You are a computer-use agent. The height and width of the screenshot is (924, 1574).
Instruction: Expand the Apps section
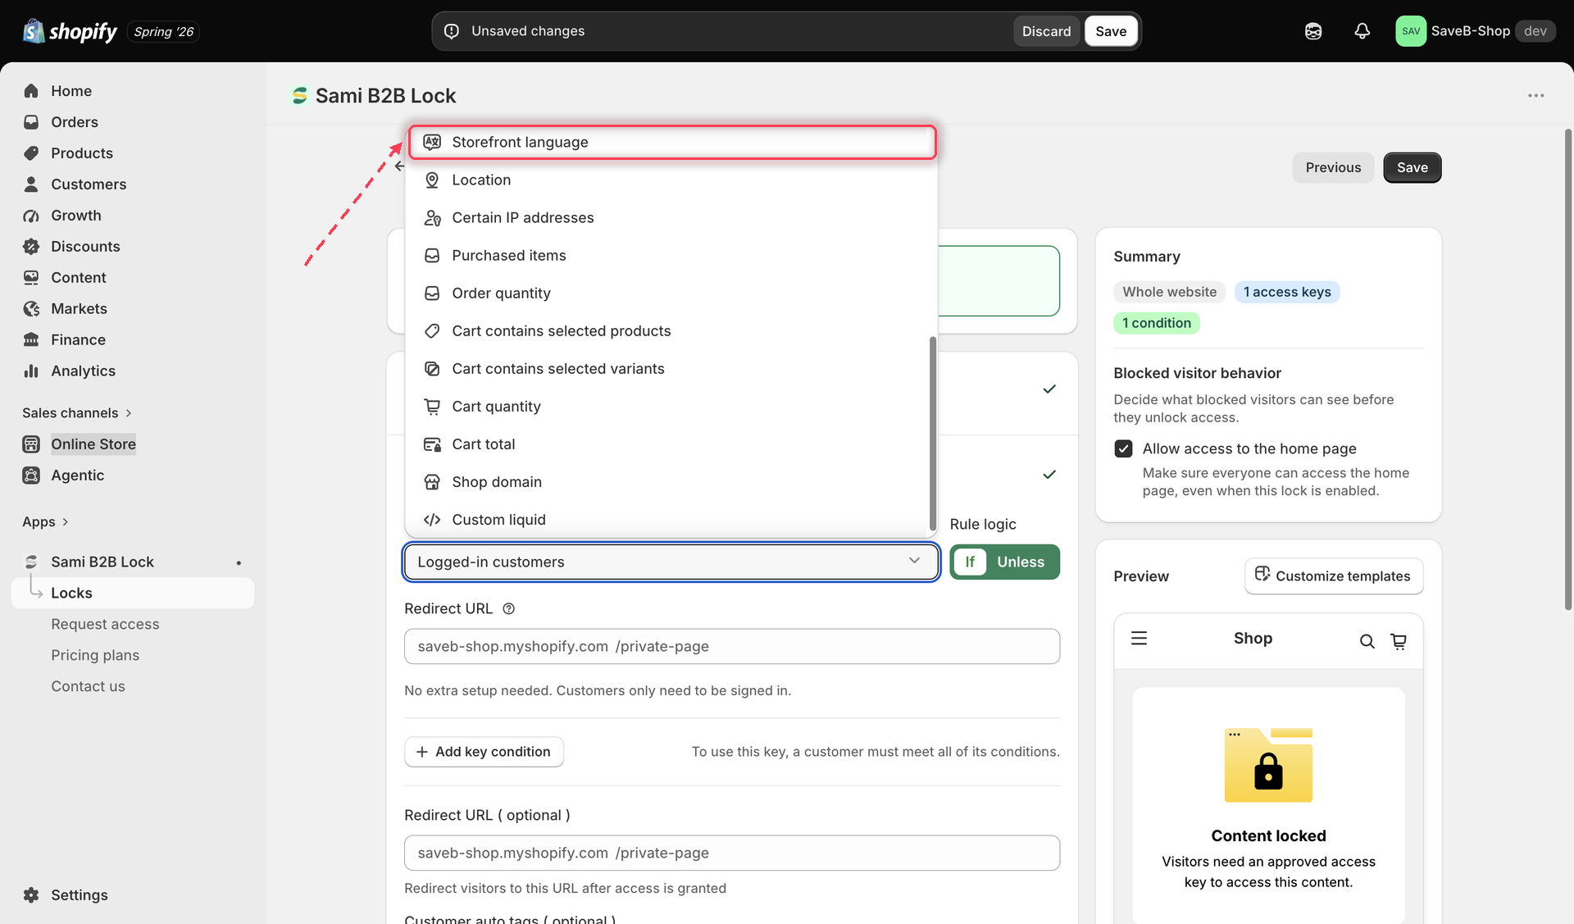click(45, 521)
